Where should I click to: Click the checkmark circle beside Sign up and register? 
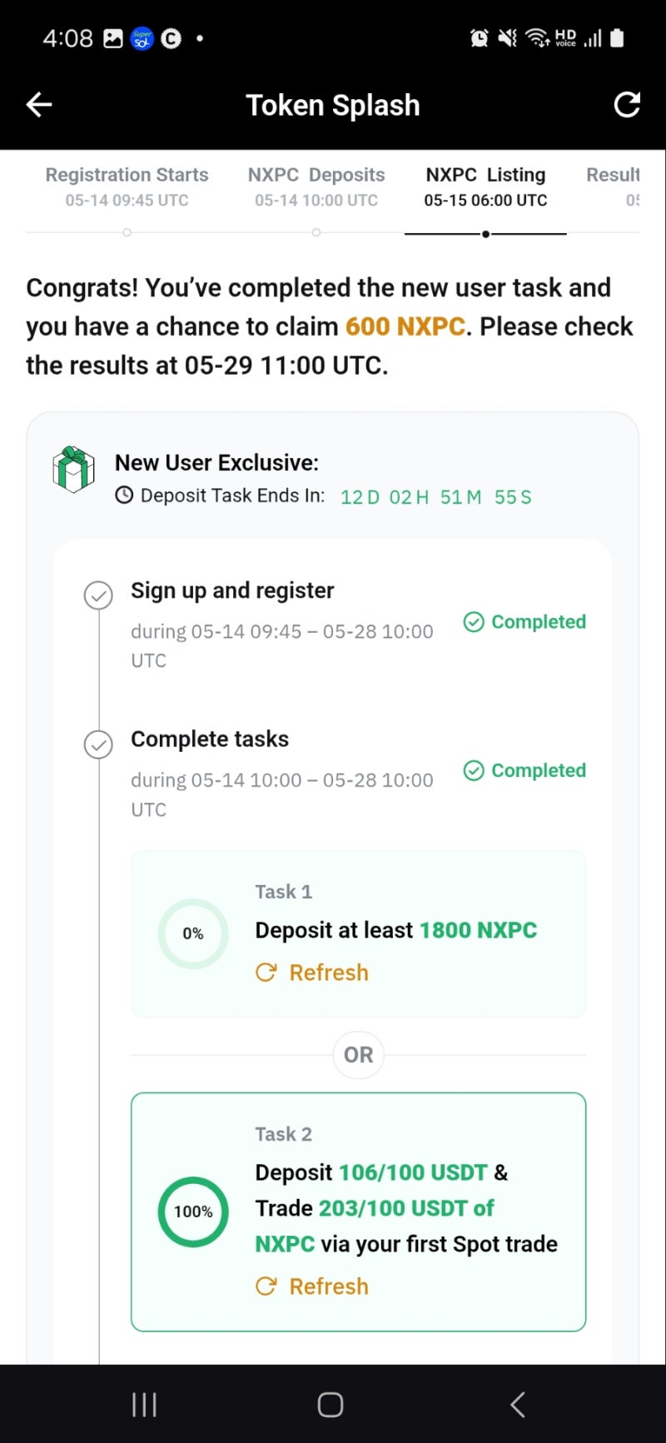point(98,595)
